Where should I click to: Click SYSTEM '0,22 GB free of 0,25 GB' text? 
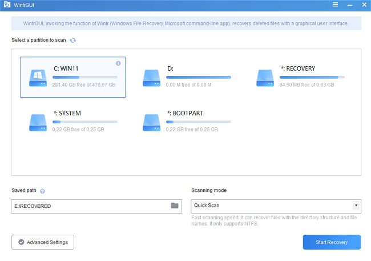(78, 129)
